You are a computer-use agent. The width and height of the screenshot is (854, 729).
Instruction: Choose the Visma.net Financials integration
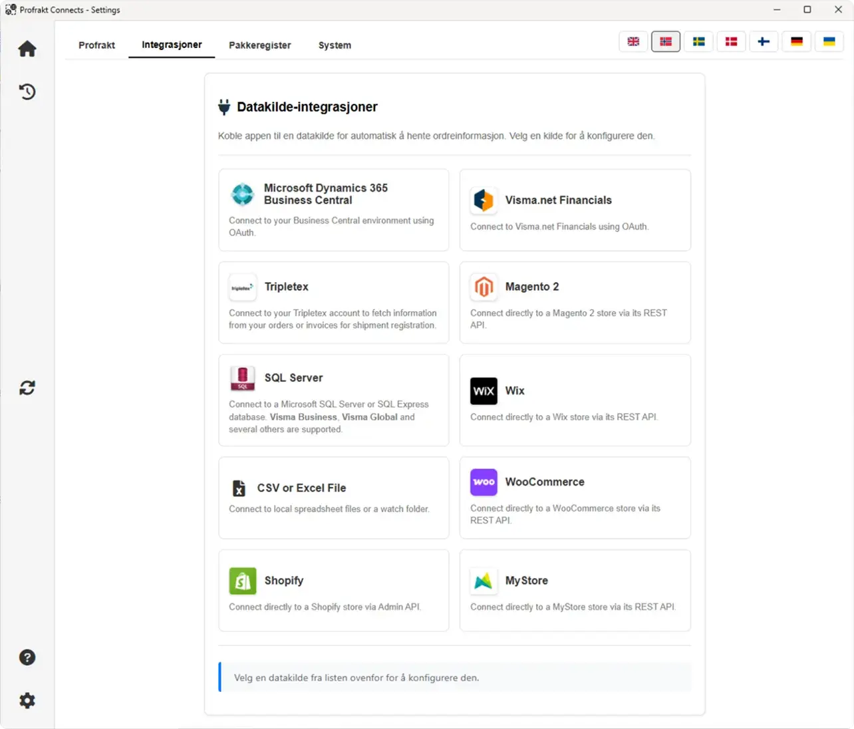coord(575,210)
